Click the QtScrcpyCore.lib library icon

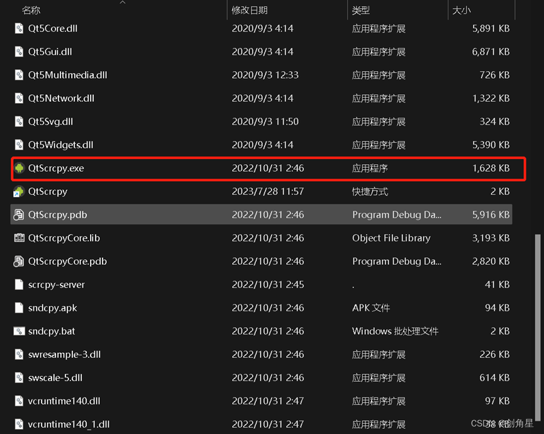[19, 238]
